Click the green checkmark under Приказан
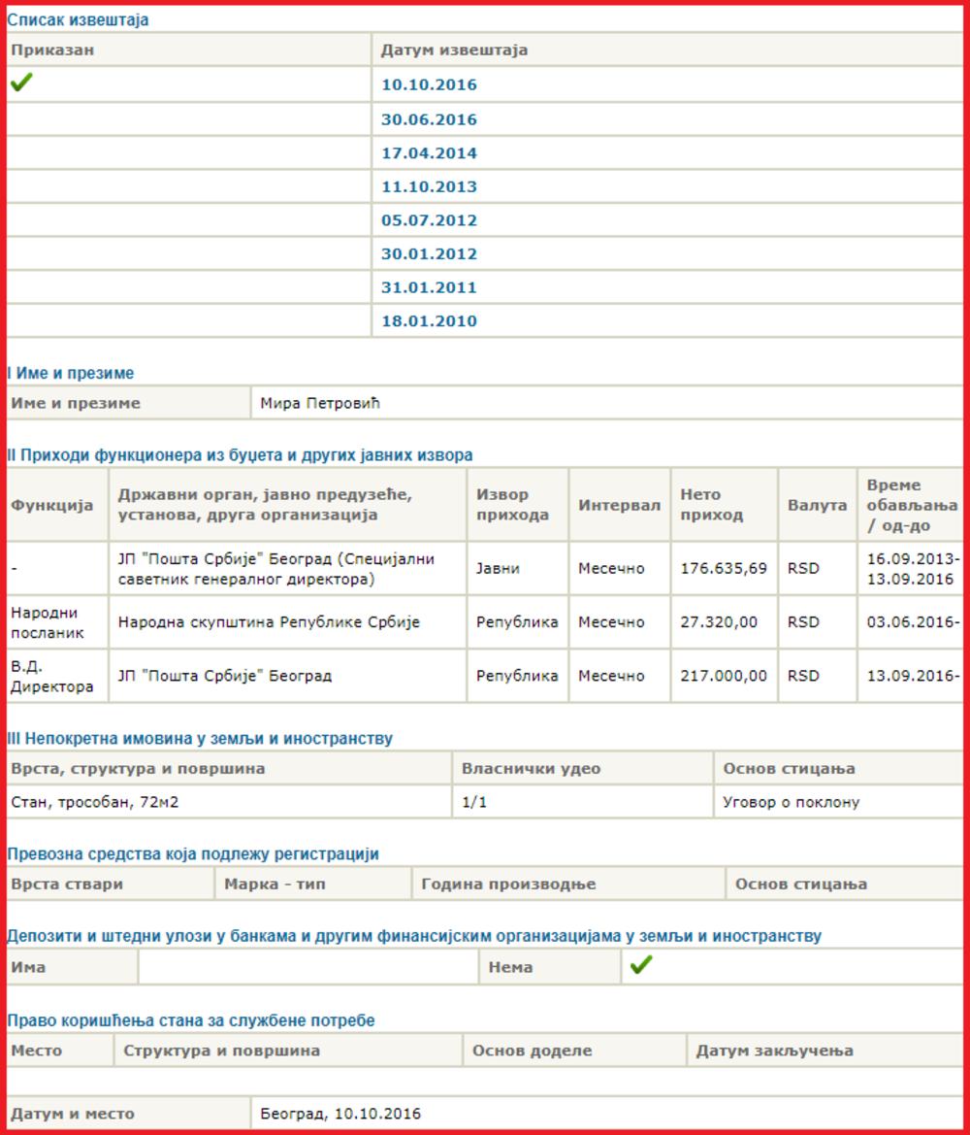This screenshot has height=1135, width=970. pos(21,84)
